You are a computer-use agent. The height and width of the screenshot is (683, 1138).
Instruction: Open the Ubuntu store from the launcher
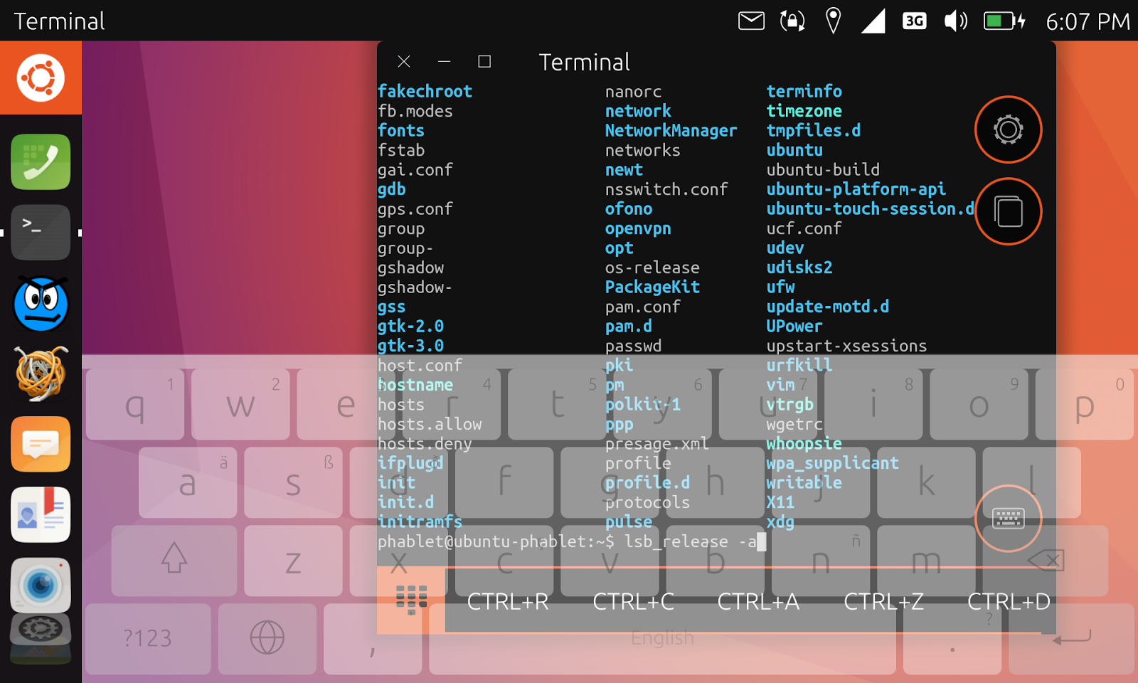click(x=41, y=78)
